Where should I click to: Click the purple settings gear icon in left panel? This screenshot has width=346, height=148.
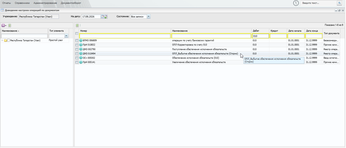(3, 26)
